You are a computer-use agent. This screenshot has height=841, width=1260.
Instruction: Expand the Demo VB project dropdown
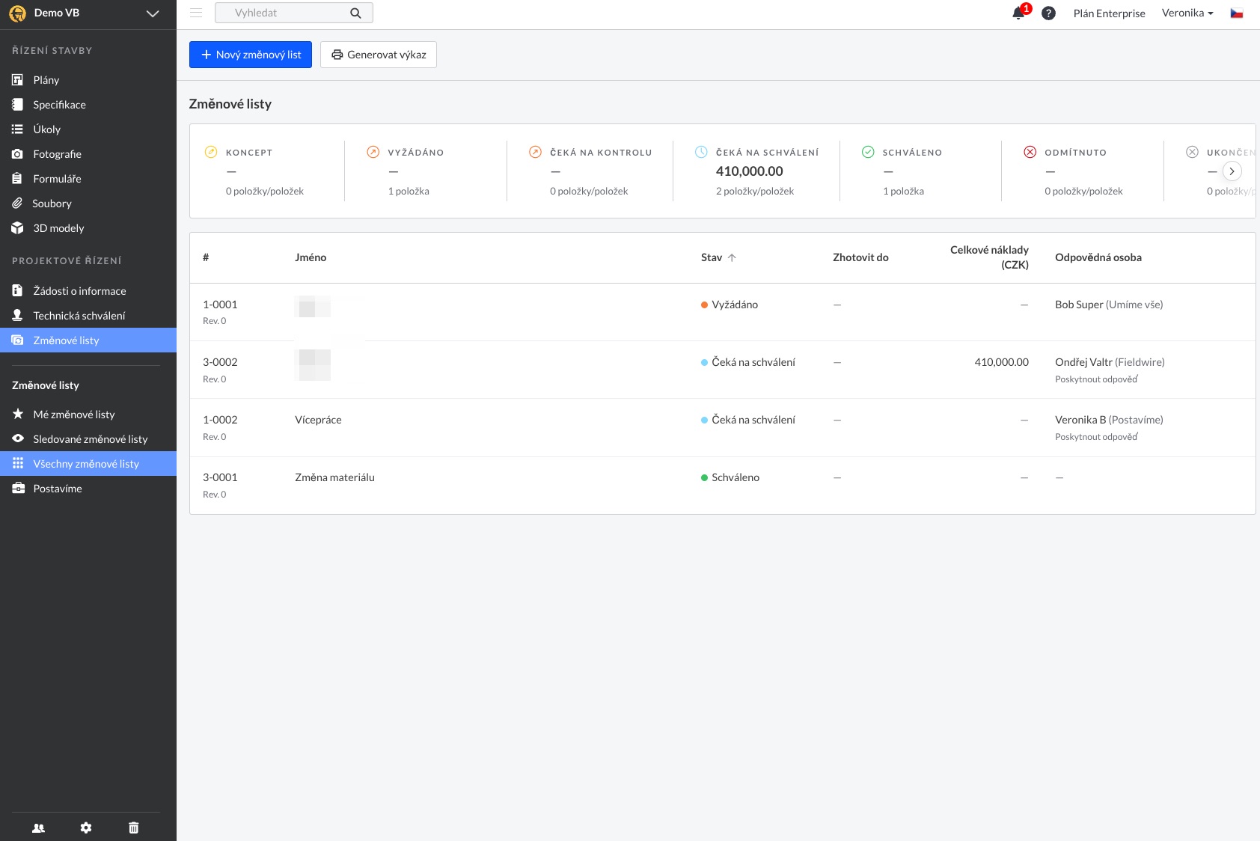(x=153, y=13)
